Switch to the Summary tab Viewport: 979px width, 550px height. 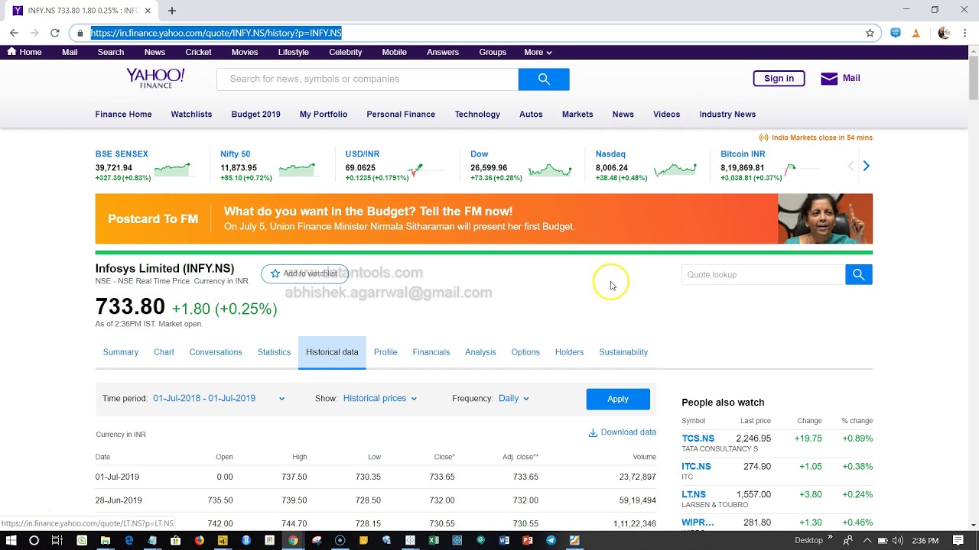(121, 352)
